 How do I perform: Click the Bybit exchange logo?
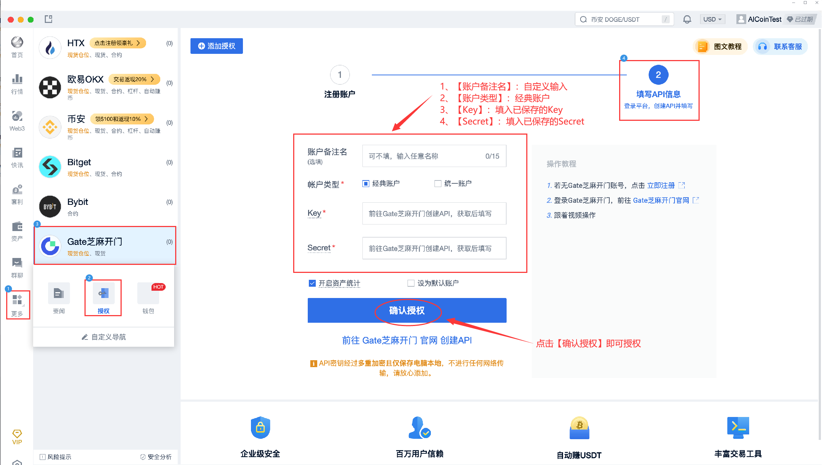point(50,206)
